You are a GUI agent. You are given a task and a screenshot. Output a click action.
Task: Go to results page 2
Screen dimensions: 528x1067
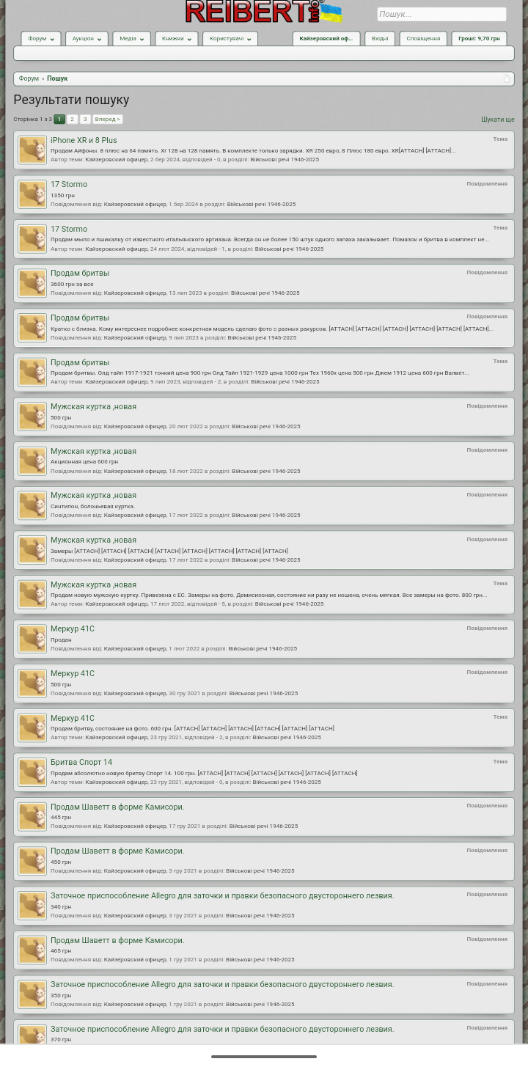coord(72,119)
